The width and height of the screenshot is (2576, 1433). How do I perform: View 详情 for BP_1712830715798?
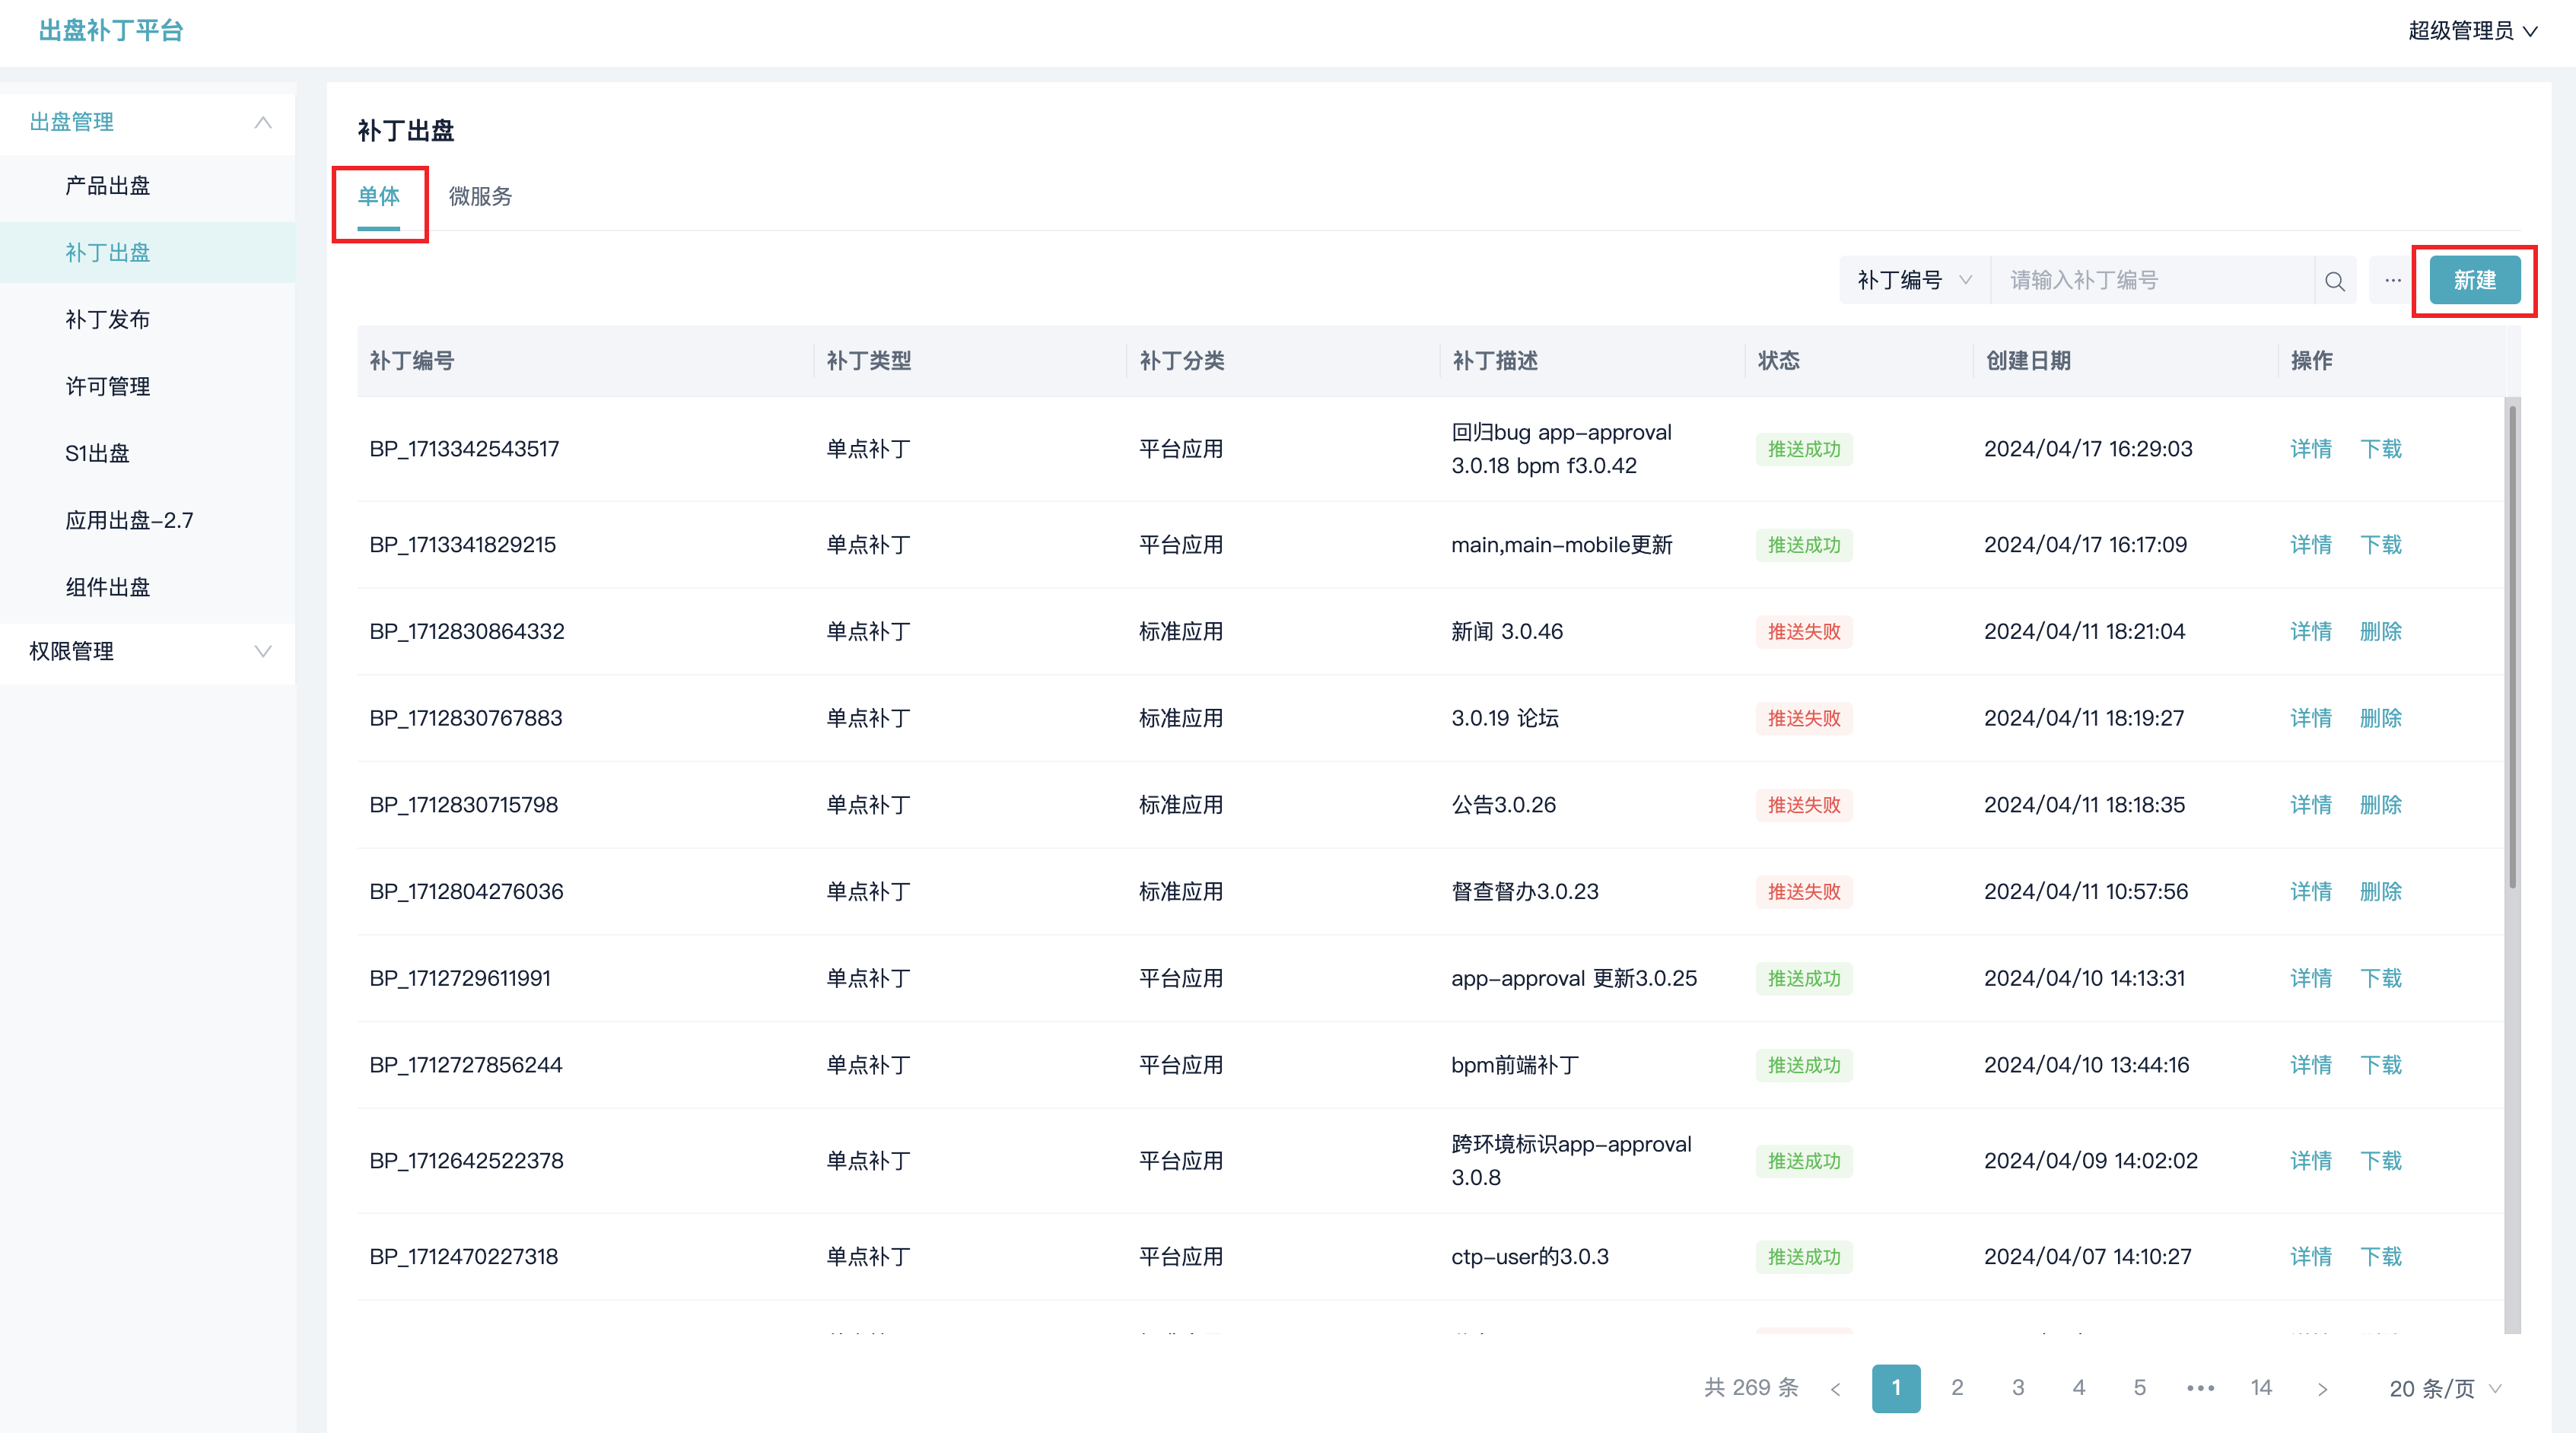pyautogui.click(x=2311, y=805)
